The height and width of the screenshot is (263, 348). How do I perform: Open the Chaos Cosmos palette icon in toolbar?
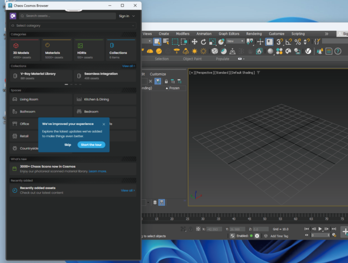288,51
